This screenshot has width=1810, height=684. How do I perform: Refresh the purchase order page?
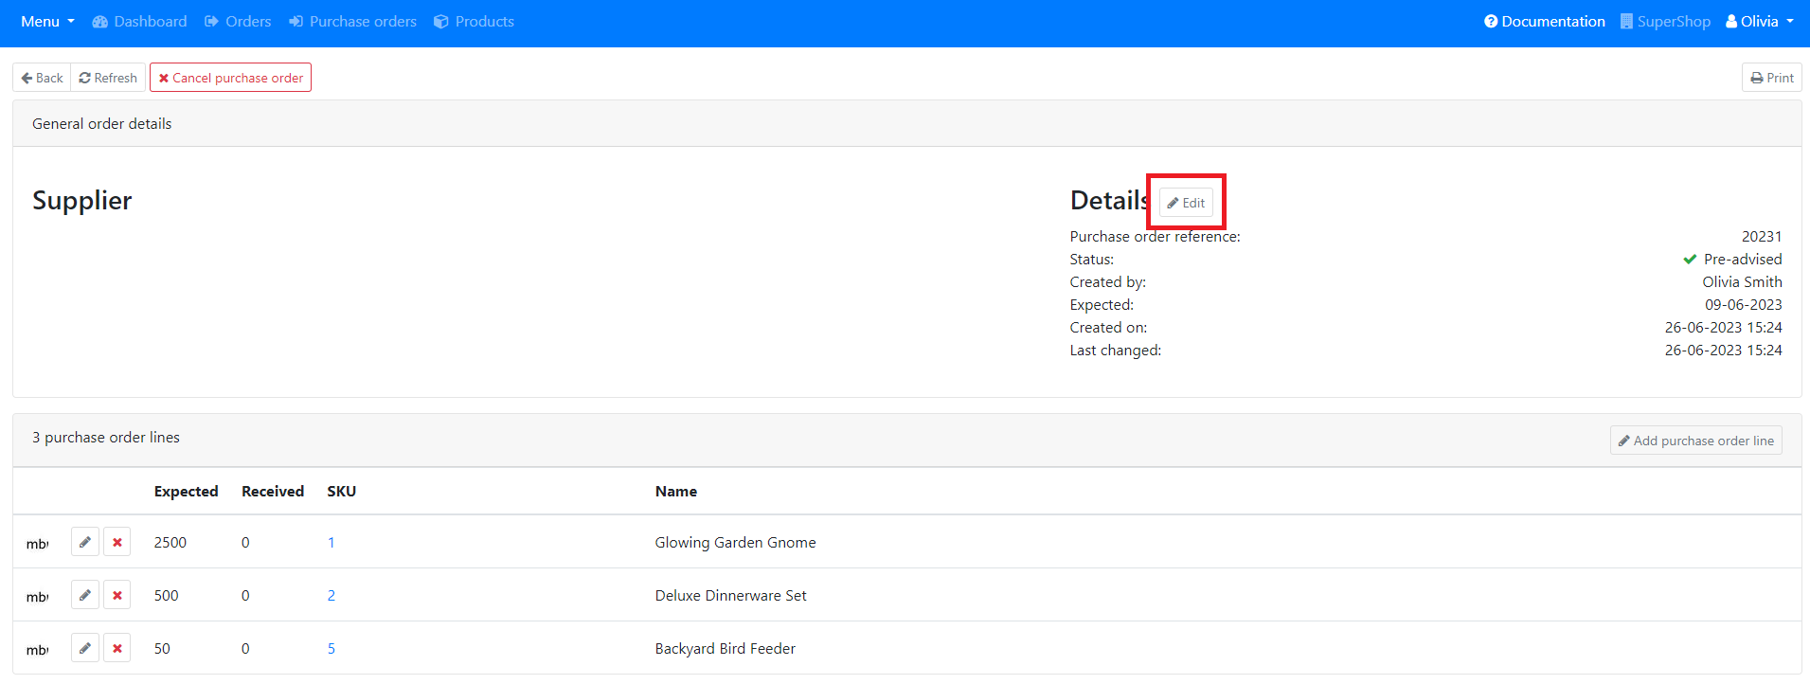pyautogui.click(x=108, y=78)
